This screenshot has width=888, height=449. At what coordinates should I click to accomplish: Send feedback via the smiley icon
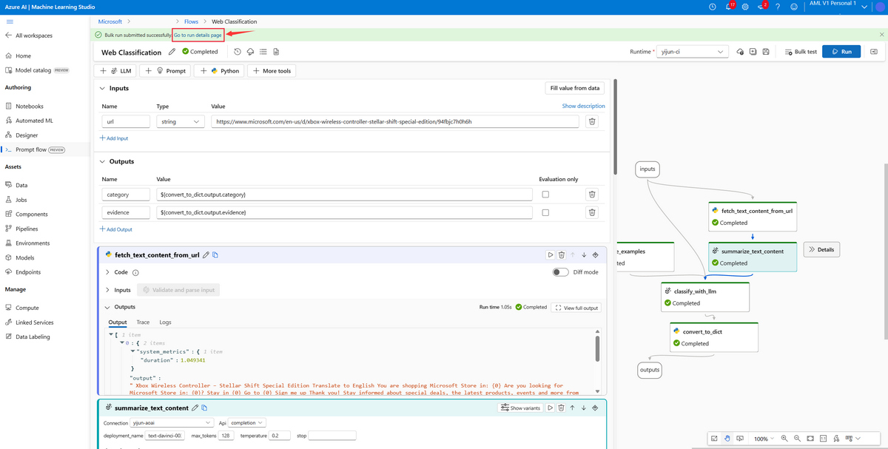[794, 7]
